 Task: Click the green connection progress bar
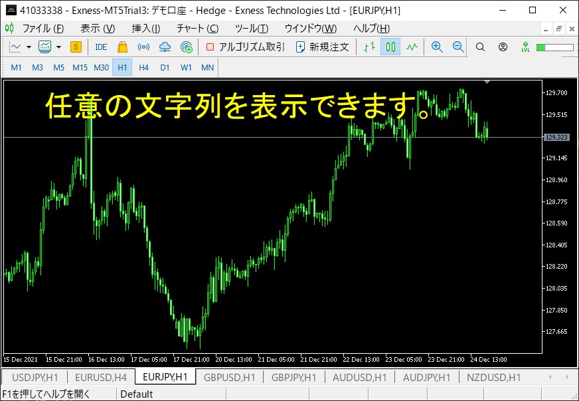(555, 47)
